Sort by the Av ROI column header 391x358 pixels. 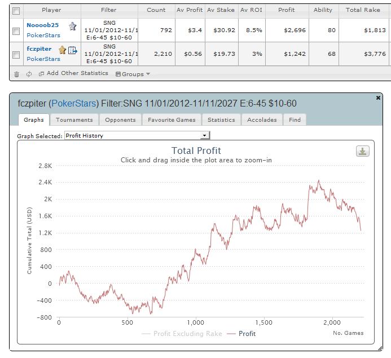(252, 10)
